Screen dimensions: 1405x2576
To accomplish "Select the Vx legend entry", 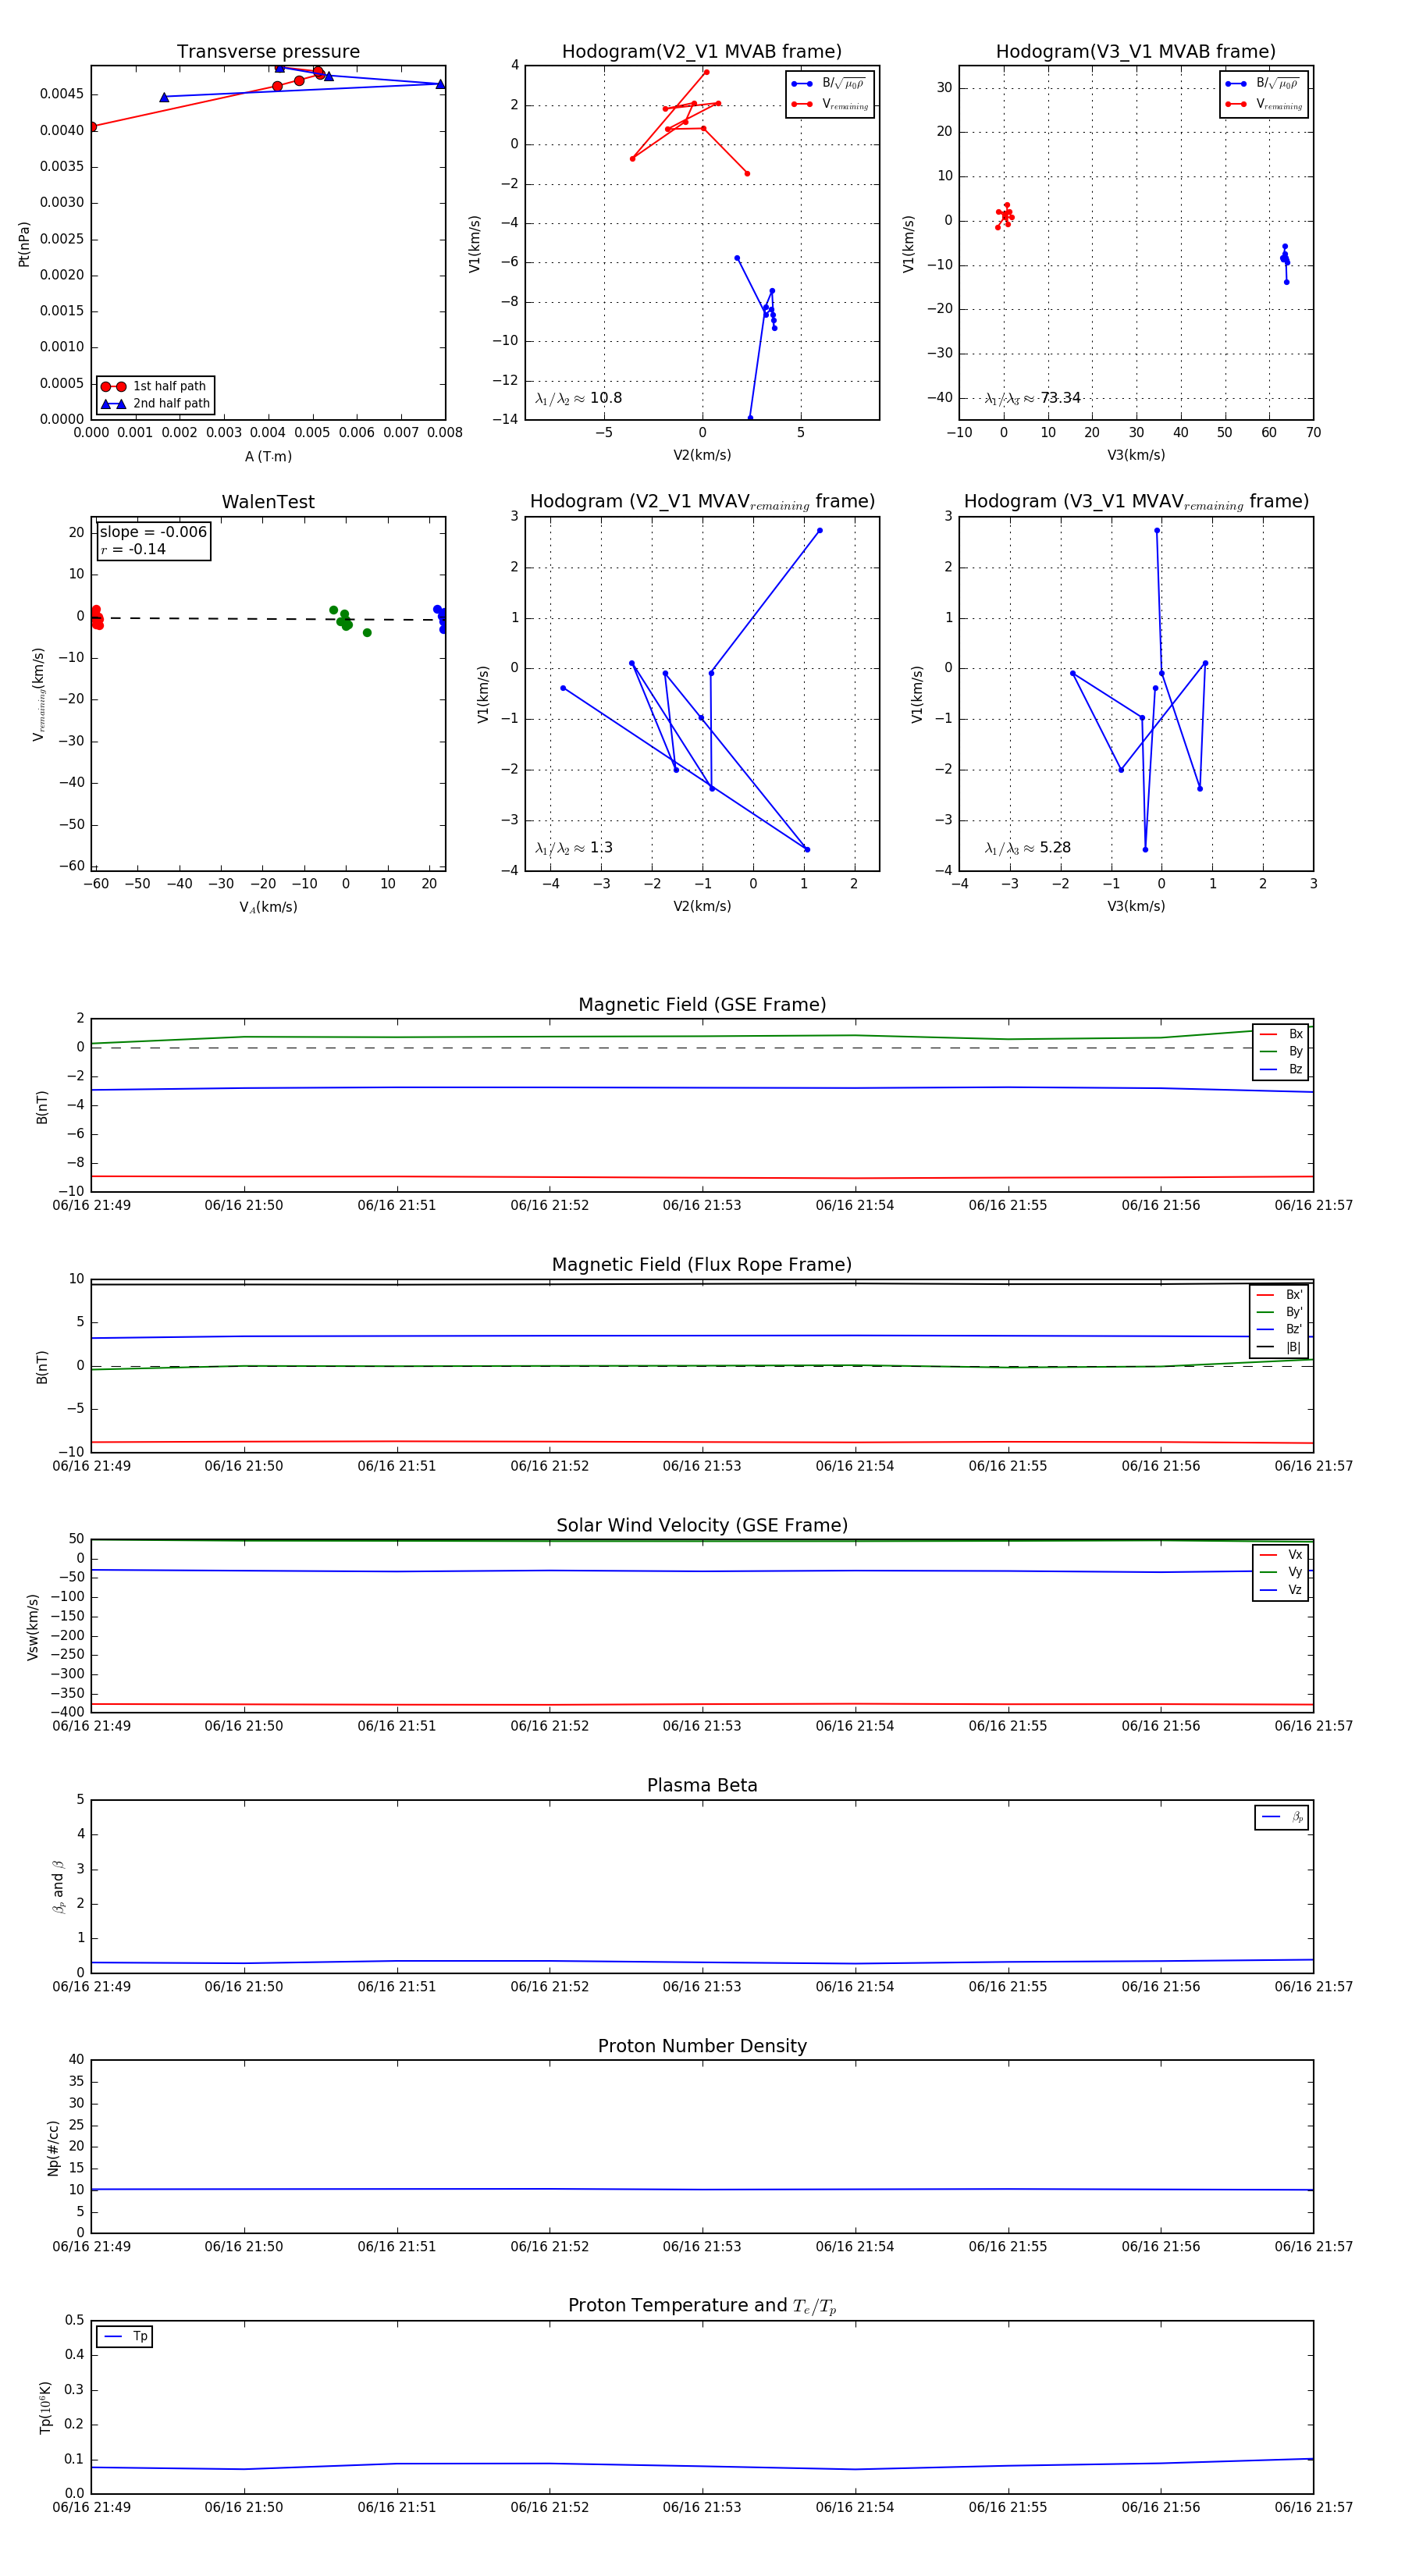I will [1281, 1555].
